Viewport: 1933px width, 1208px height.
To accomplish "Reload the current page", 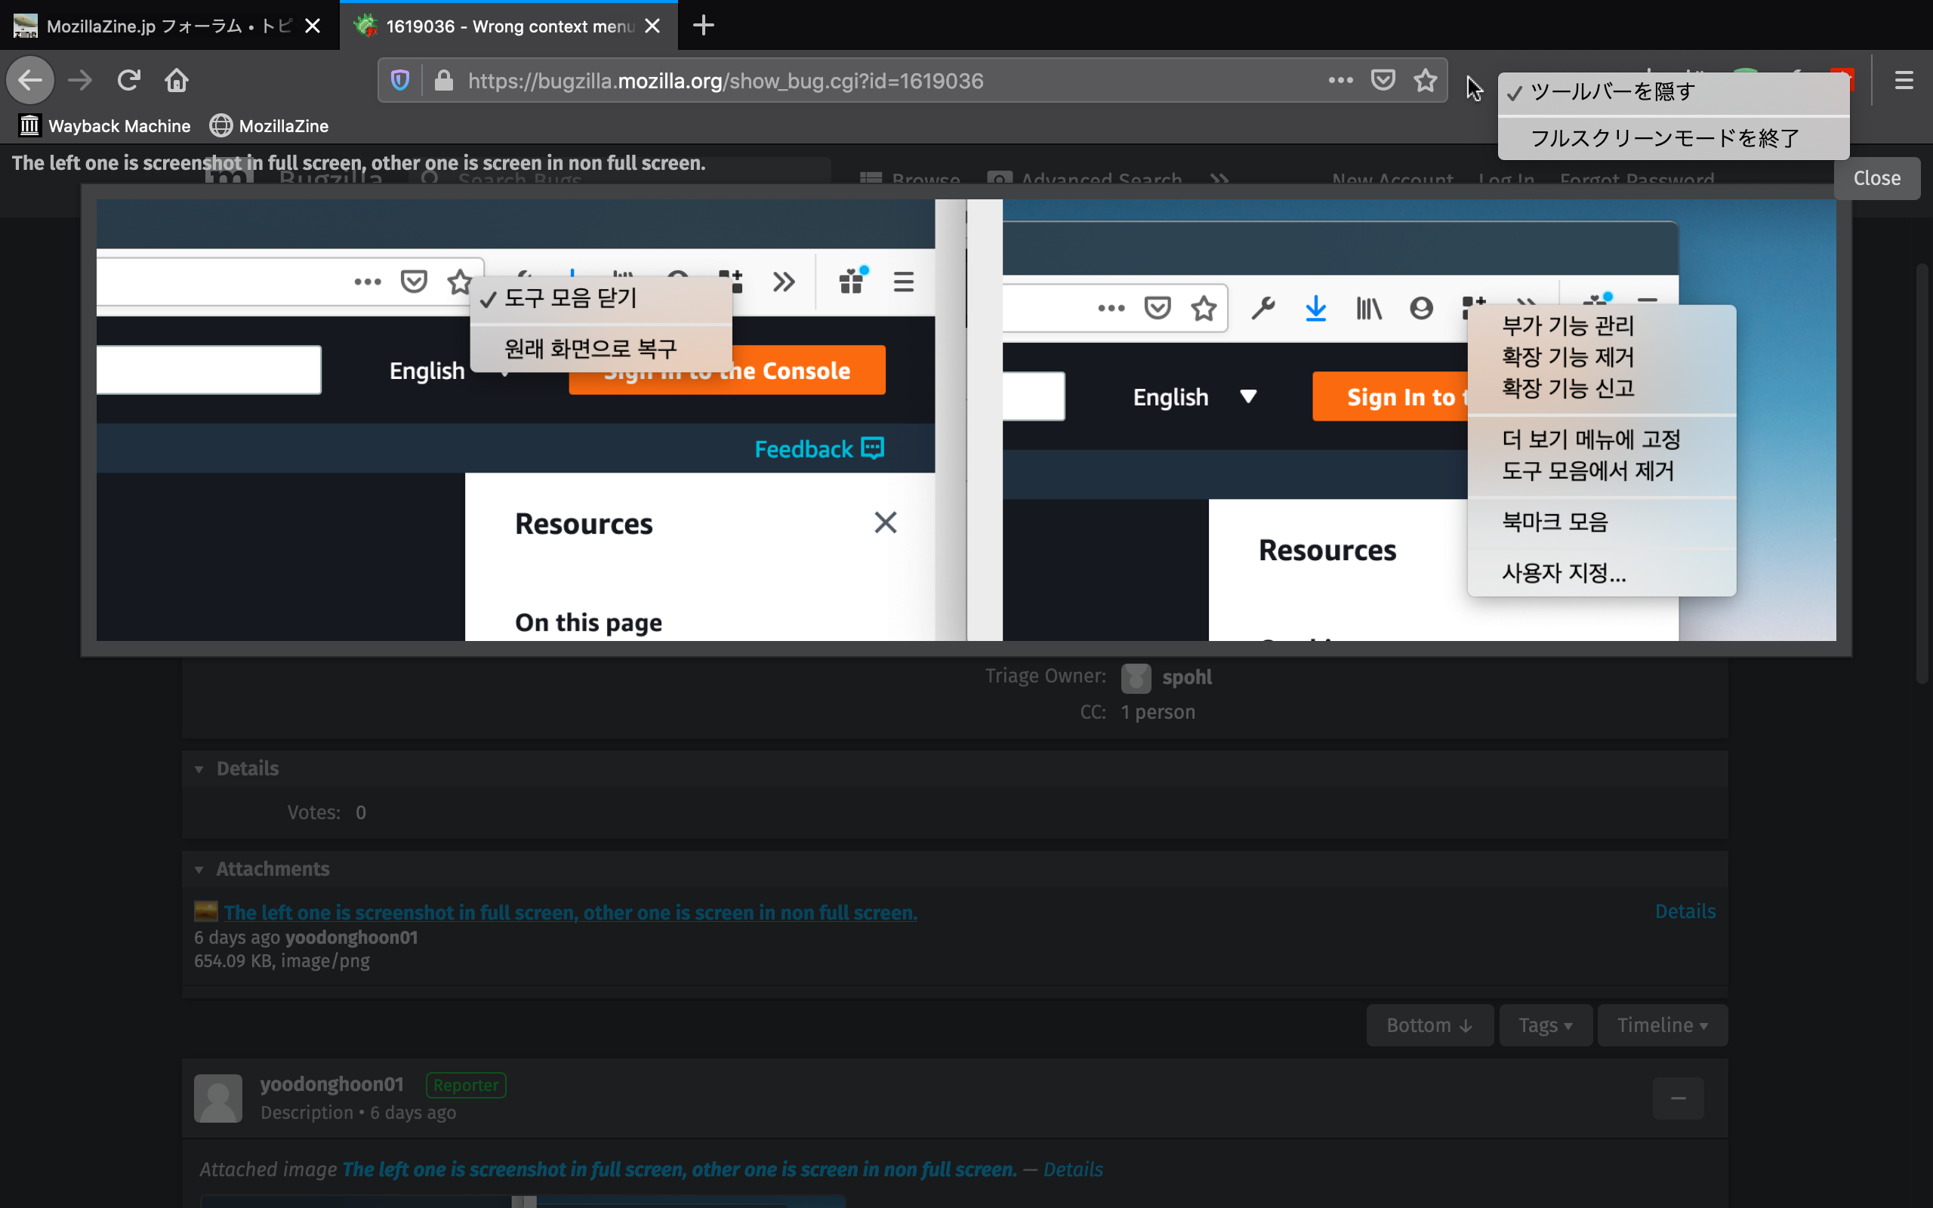I will 128,80.
